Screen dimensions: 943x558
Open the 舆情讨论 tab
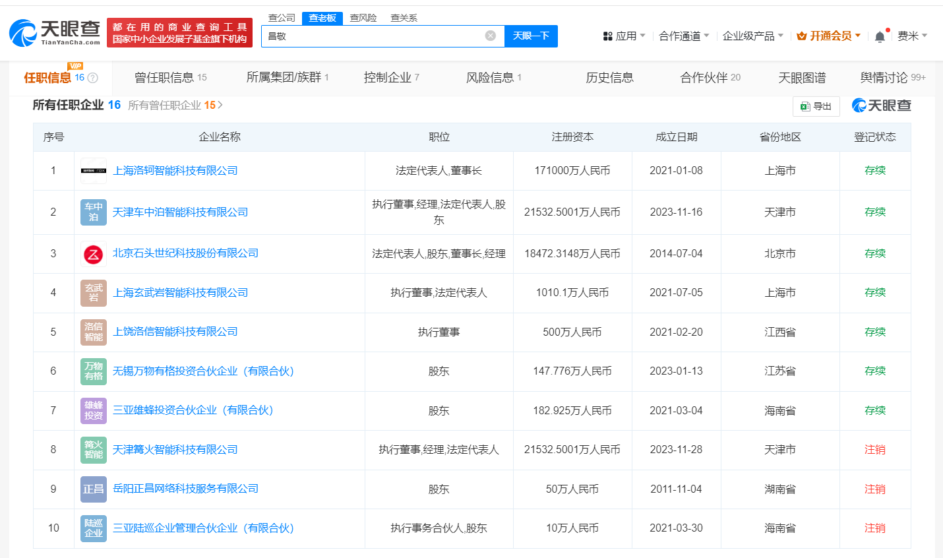[x=893, y=78]
